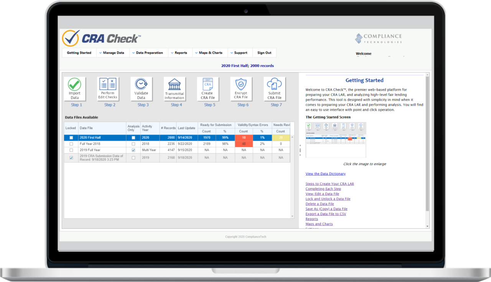The width and height of the screenshot is (491, 282).
Task: Select the Encrypt CRA File shield icon
Action: (x=241, y=89)
